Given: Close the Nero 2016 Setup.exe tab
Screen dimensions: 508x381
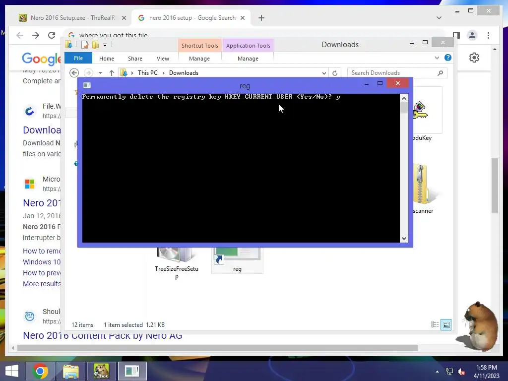Looking at the screenshot, I should (124, 18).
